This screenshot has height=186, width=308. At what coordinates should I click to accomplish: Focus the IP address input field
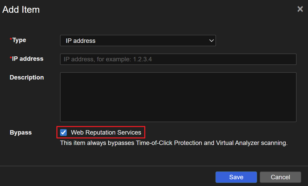click(178, 59)
